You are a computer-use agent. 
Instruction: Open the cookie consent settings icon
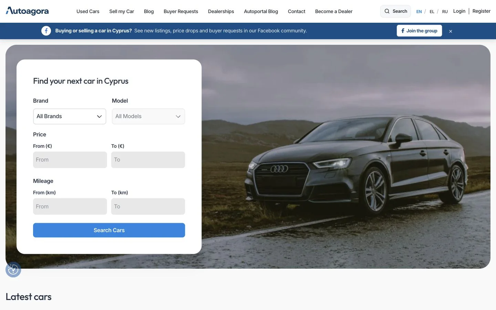tap(13, 269)
